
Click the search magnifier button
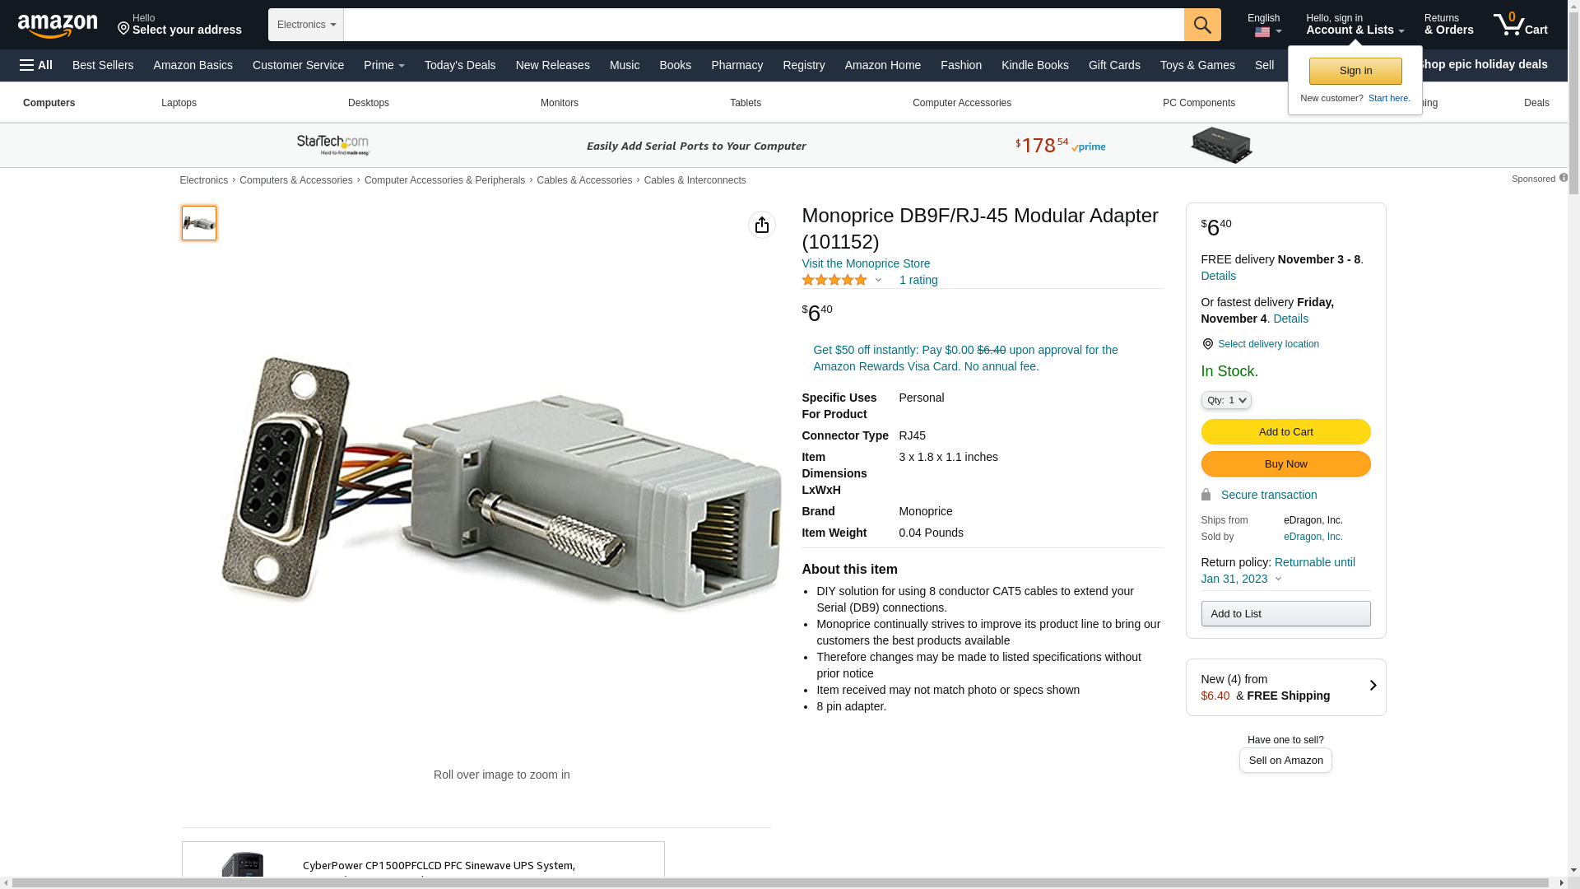click(x=1202, y=25)
